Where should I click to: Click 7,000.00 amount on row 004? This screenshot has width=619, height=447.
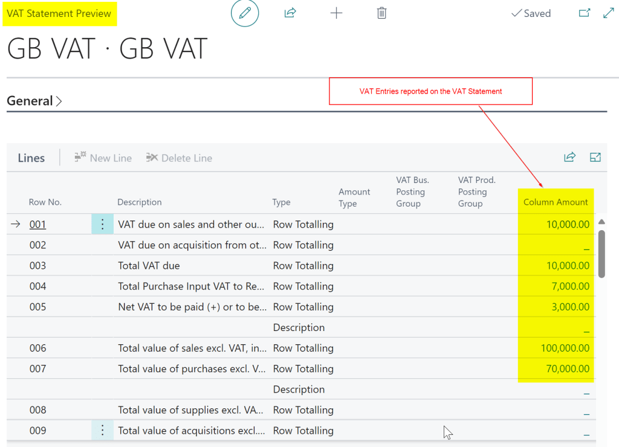[x=570, y=286]
